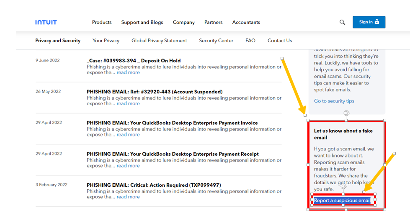Click 'Let us know about a fake email' heading
The image size is (410, 224).
click(343, 134)
